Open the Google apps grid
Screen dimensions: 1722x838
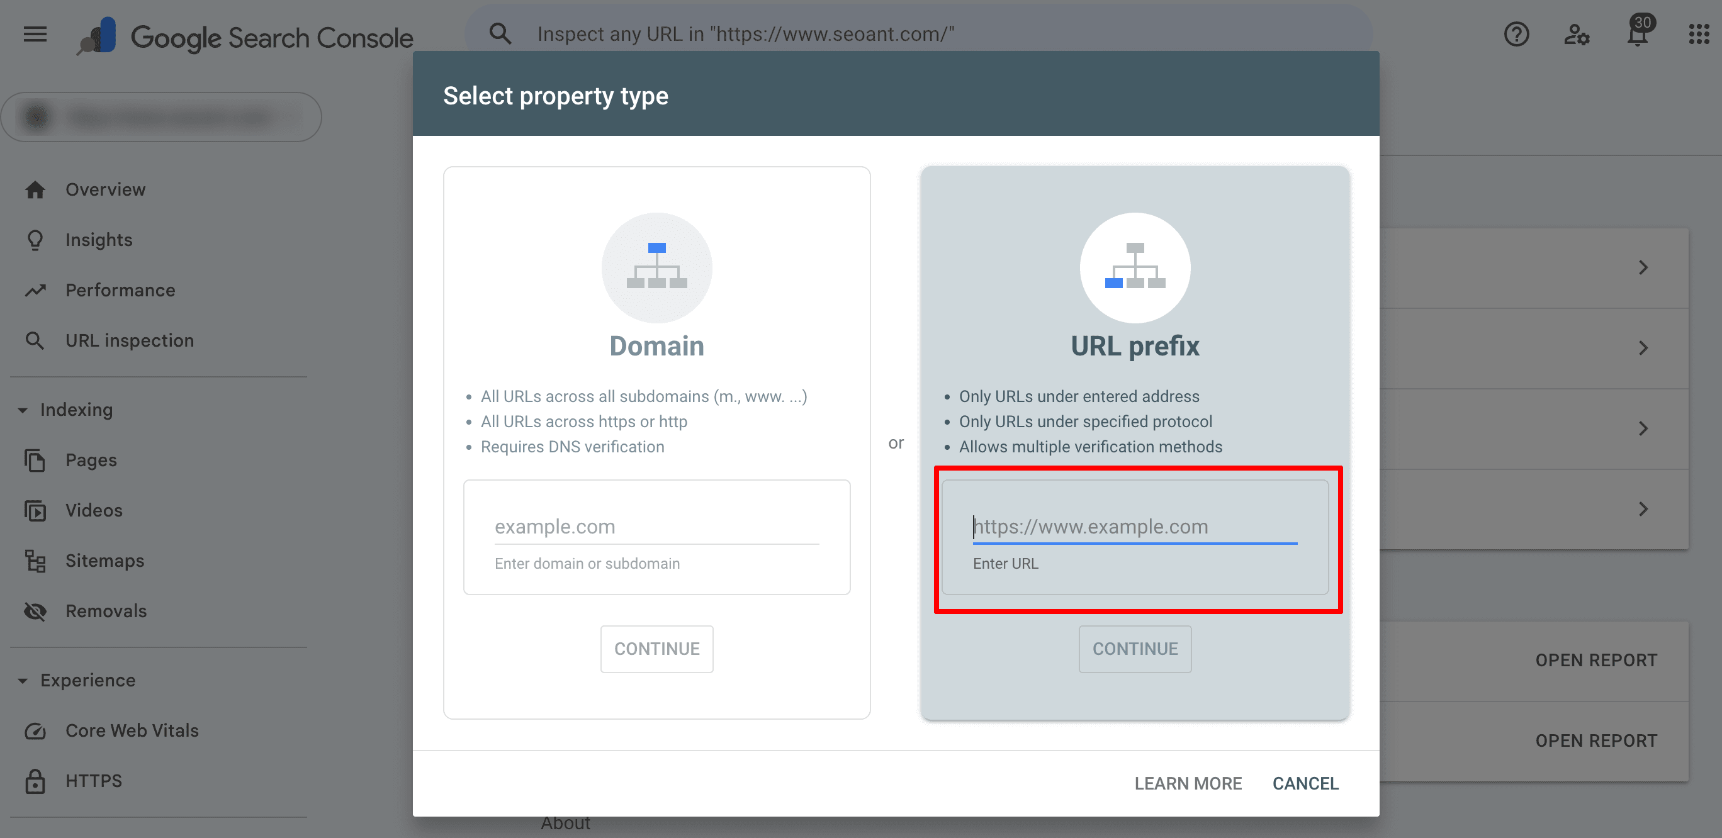point(1699,34)
